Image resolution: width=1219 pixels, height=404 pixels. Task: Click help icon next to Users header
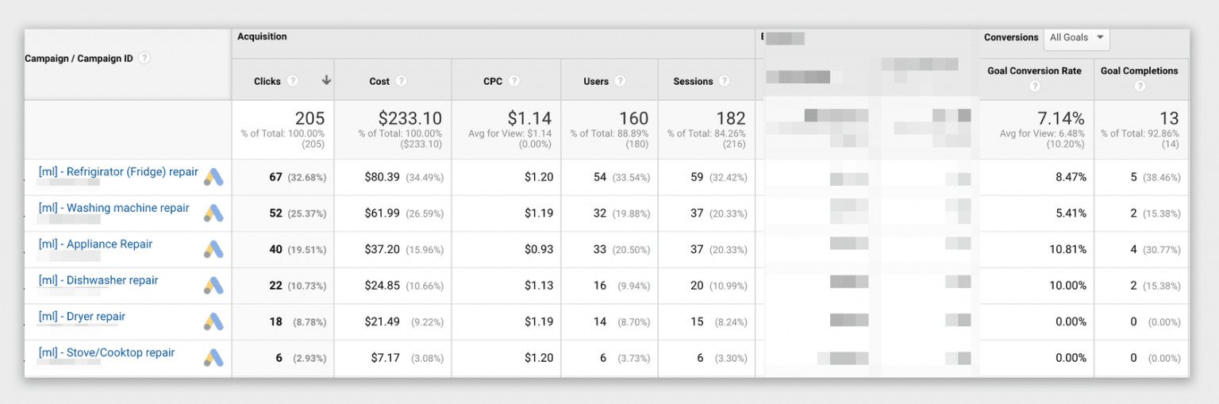[621, 81]
